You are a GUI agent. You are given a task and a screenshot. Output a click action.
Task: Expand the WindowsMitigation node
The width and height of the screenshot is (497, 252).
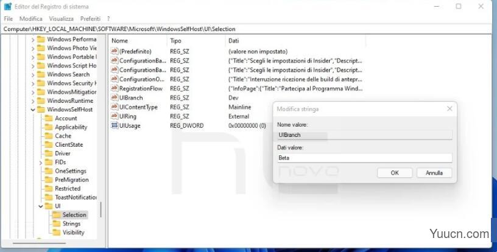click(x=33, y=93)
